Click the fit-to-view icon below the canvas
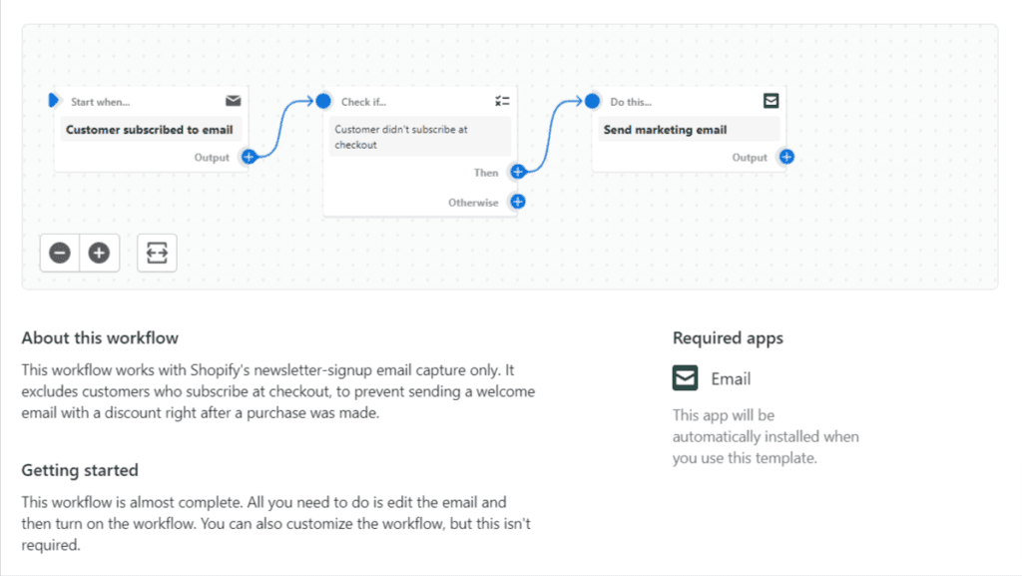This screenshot has width=1022, height=576. point(156,253)
